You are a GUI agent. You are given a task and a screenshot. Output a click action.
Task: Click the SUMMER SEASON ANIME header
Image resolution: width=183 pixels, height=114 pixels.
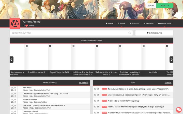click(91, 41)
